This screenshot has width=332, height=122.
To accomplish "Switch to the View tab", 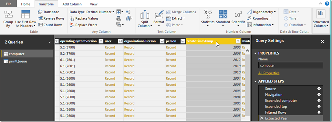I will click(94, 4).
